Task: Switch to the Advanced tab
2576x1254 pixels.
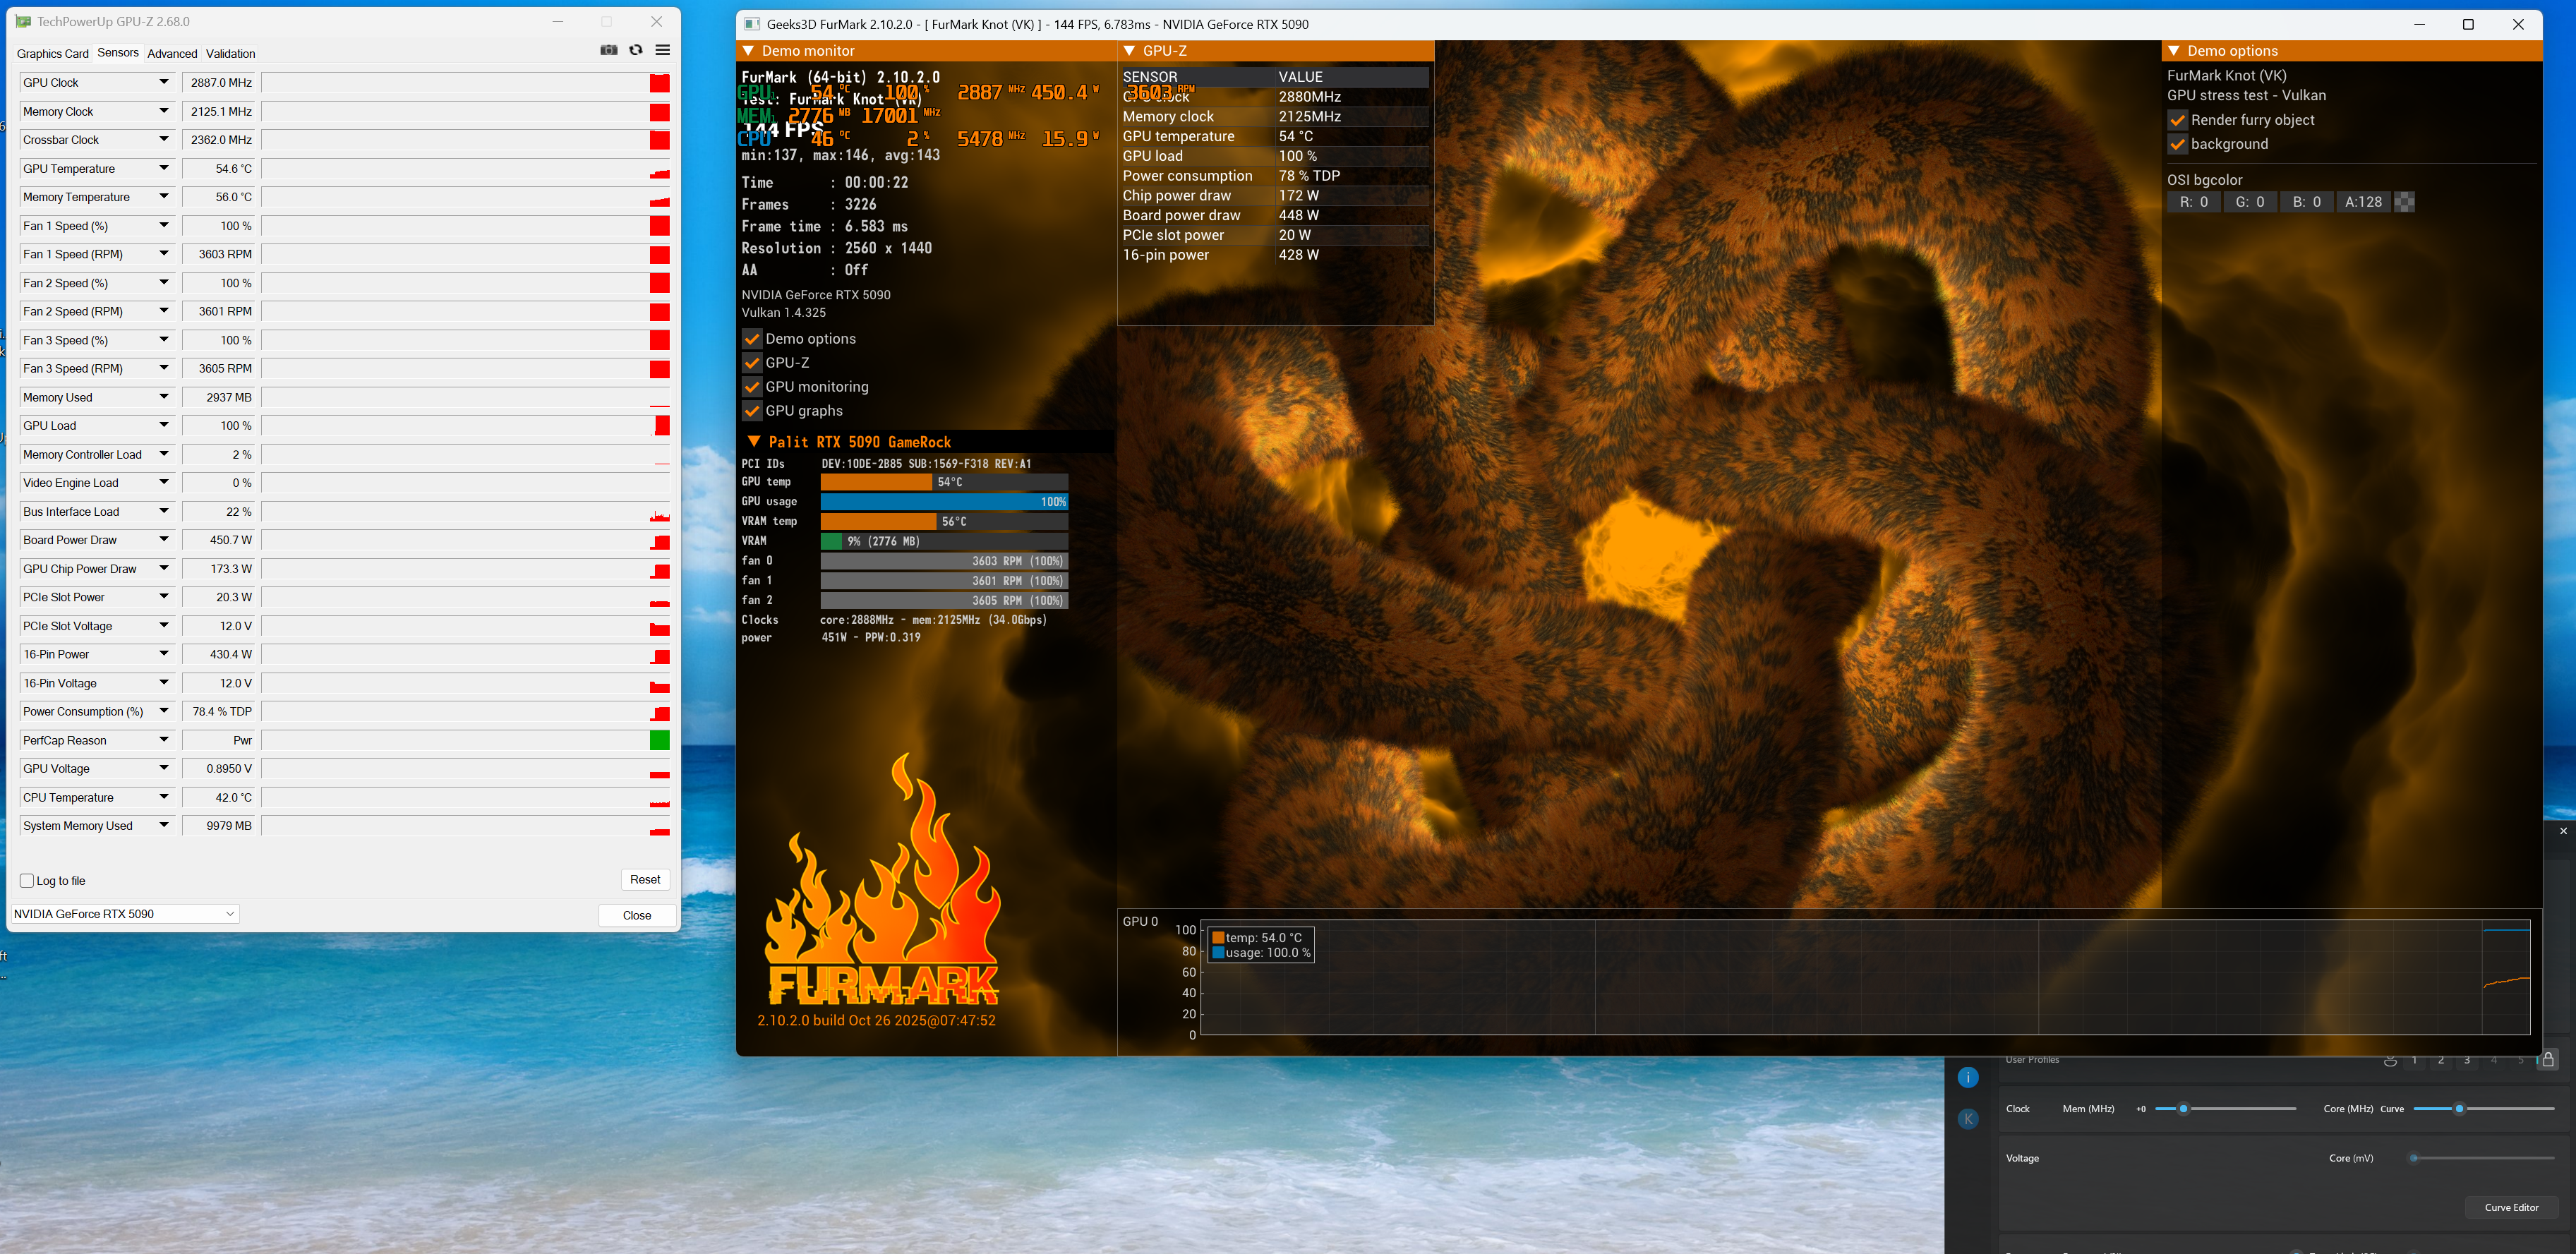Action: pyautogui.click(x=172, y=54)
